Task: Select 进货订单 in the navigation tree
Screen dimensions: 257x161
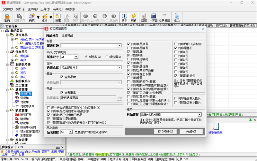Action: [x=26, y=94]
